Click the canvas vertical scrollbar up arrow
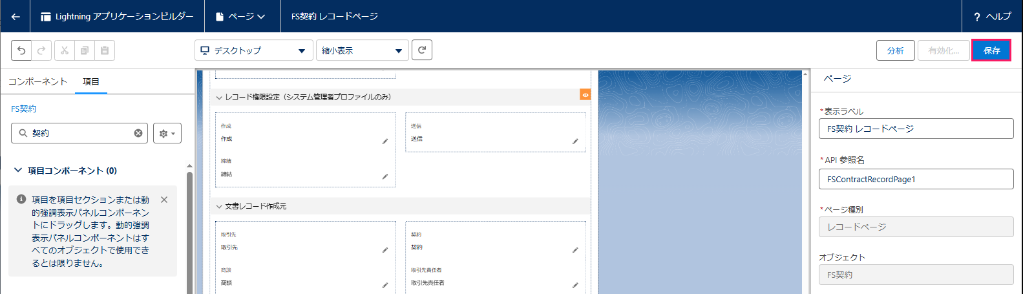Image resolution: width=1023 pixels, height=294 pixels. coord(805,74)
